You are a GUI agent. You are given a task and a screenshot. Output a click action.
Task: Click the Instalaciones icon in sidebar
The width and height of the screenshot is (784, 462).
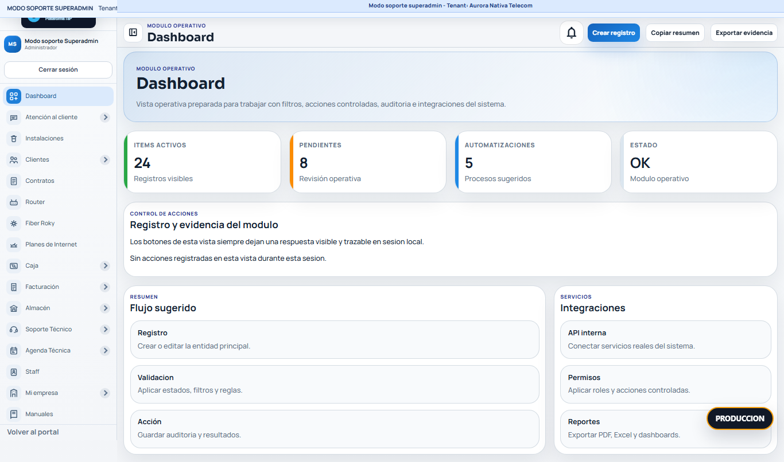[14, 139]
